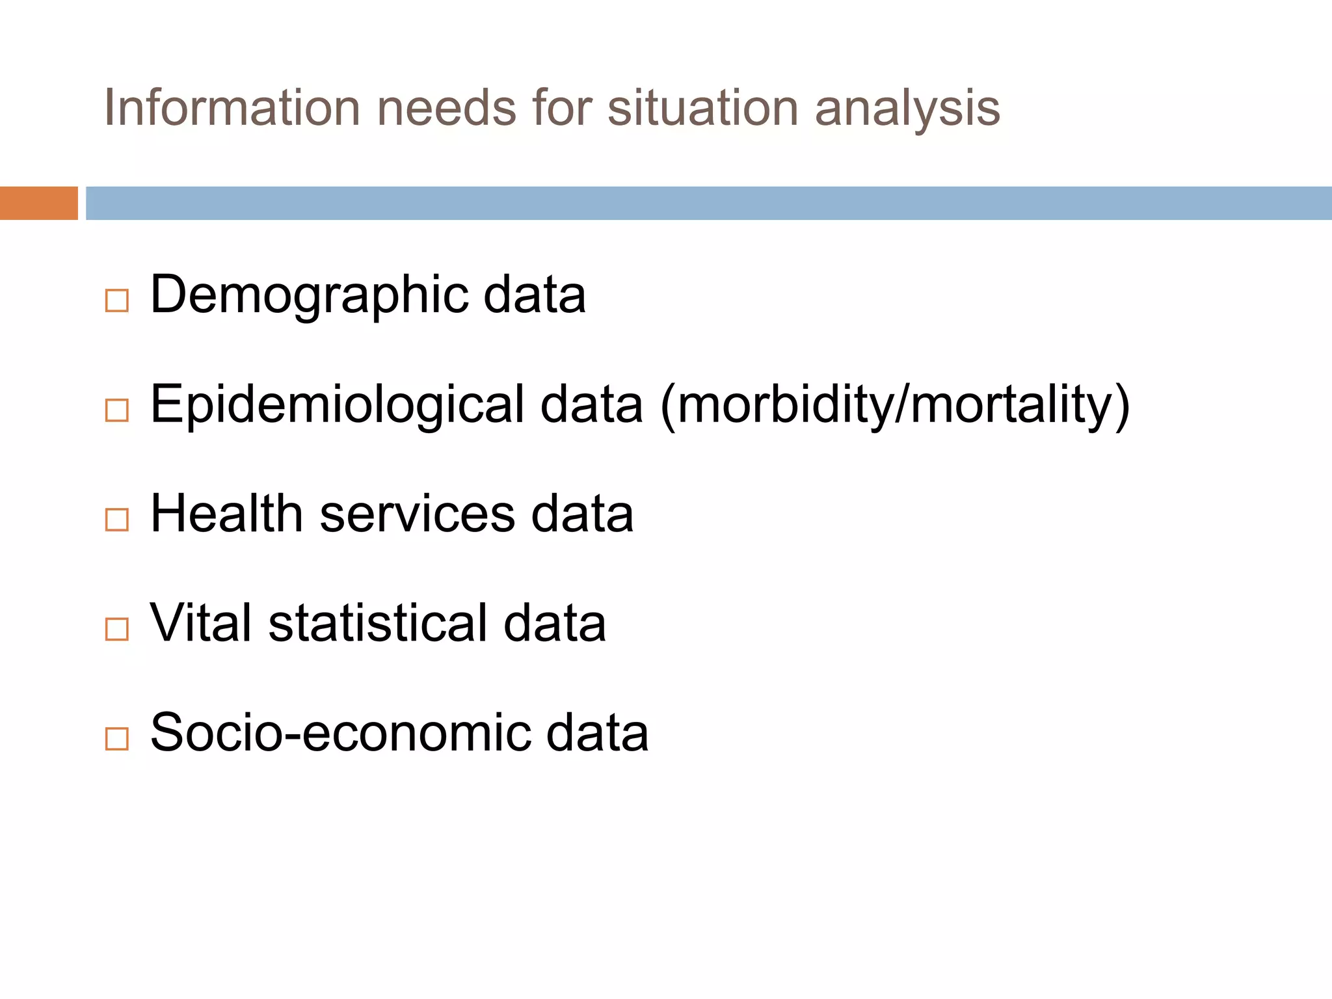Click the square bullet beside Health services data
This screenshot has width=1332, height=999.
(116, 520)
